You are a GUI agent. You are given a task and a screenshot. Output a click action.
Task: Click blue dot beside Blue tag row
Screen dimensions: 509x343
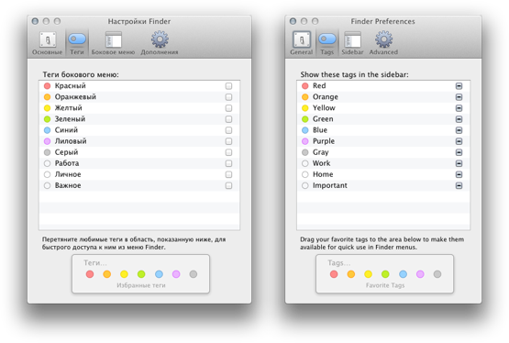[304, 130]
